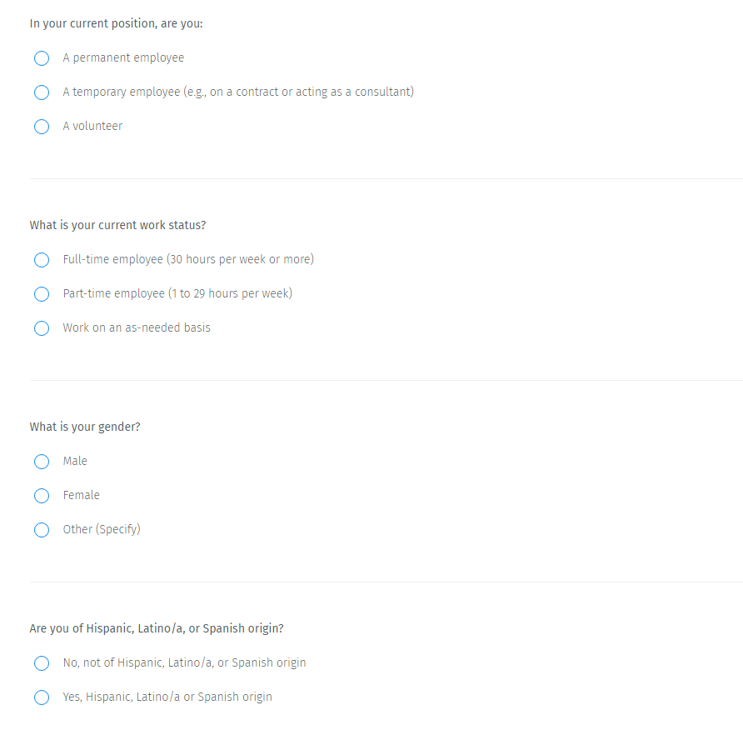Click the Hispanic, Latino/a origin question heading
Screen dimensions: 743x740
(x=157, y=628)
